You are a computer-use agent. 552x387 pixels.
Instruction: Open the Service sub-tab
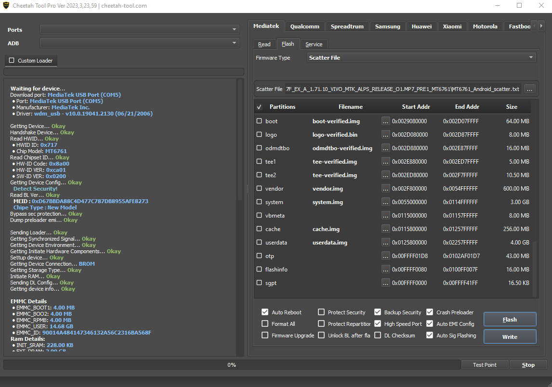[314, 44]
